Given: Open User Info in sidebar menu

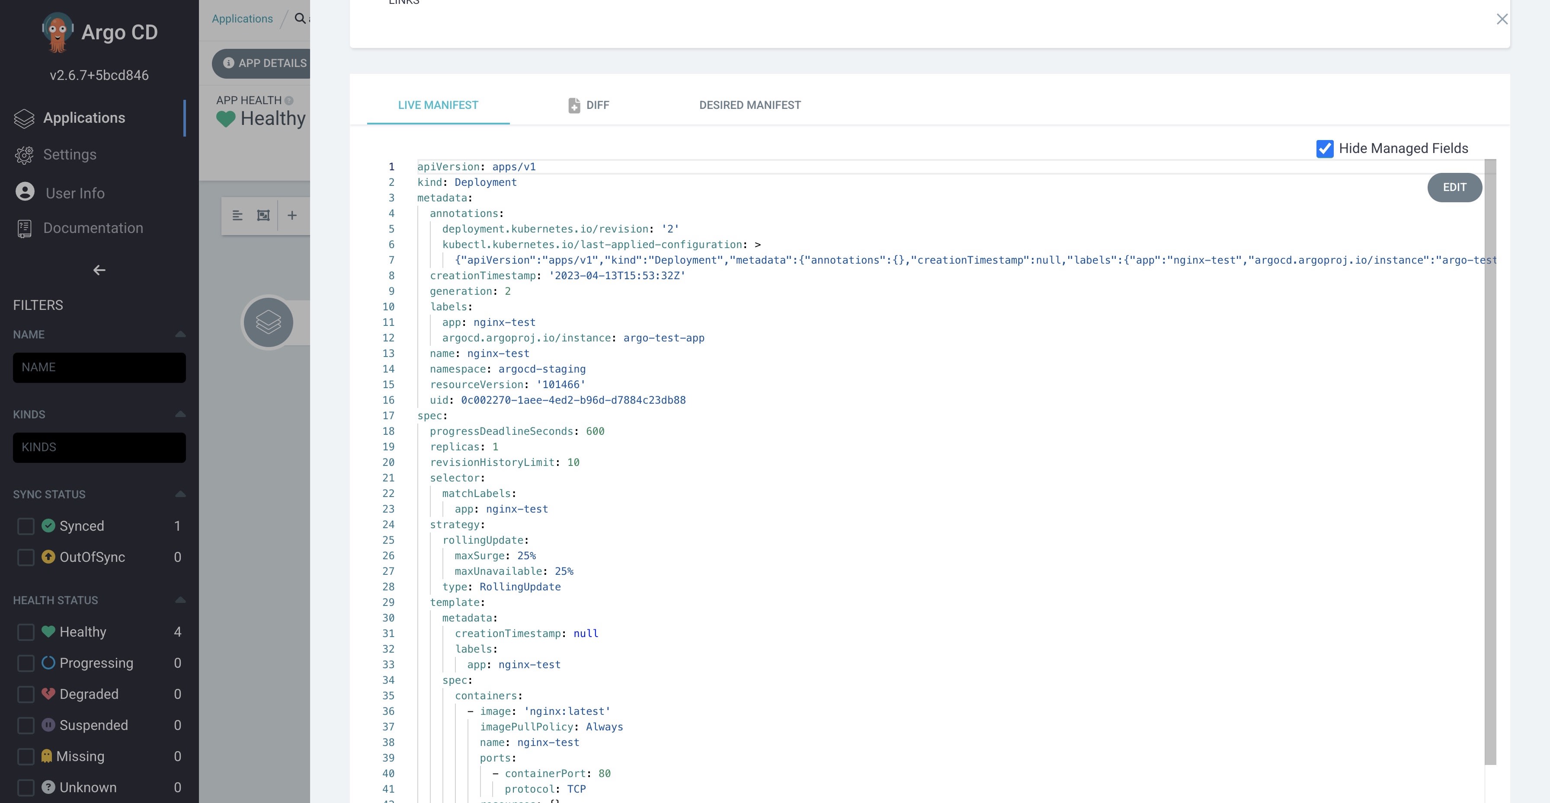Looking at the screenshot, I should coord(75,193).
